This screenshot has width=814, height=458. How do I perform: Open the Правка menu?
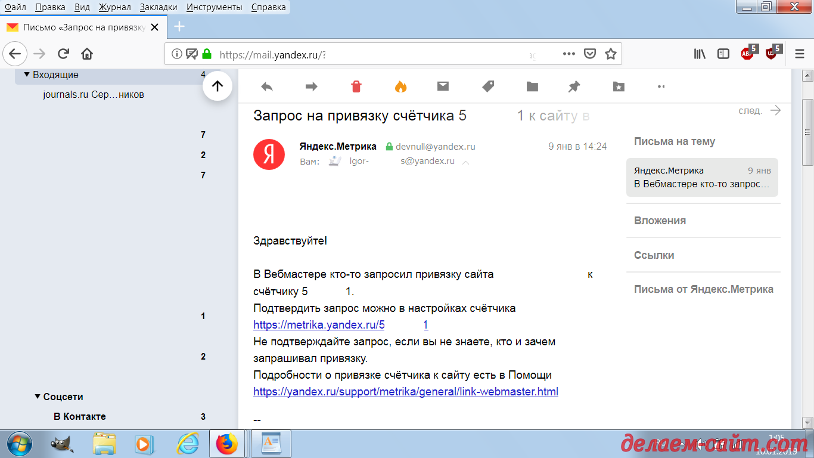coord(50,7)
